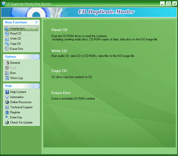Click the Register icon

[x=7, y=112]
